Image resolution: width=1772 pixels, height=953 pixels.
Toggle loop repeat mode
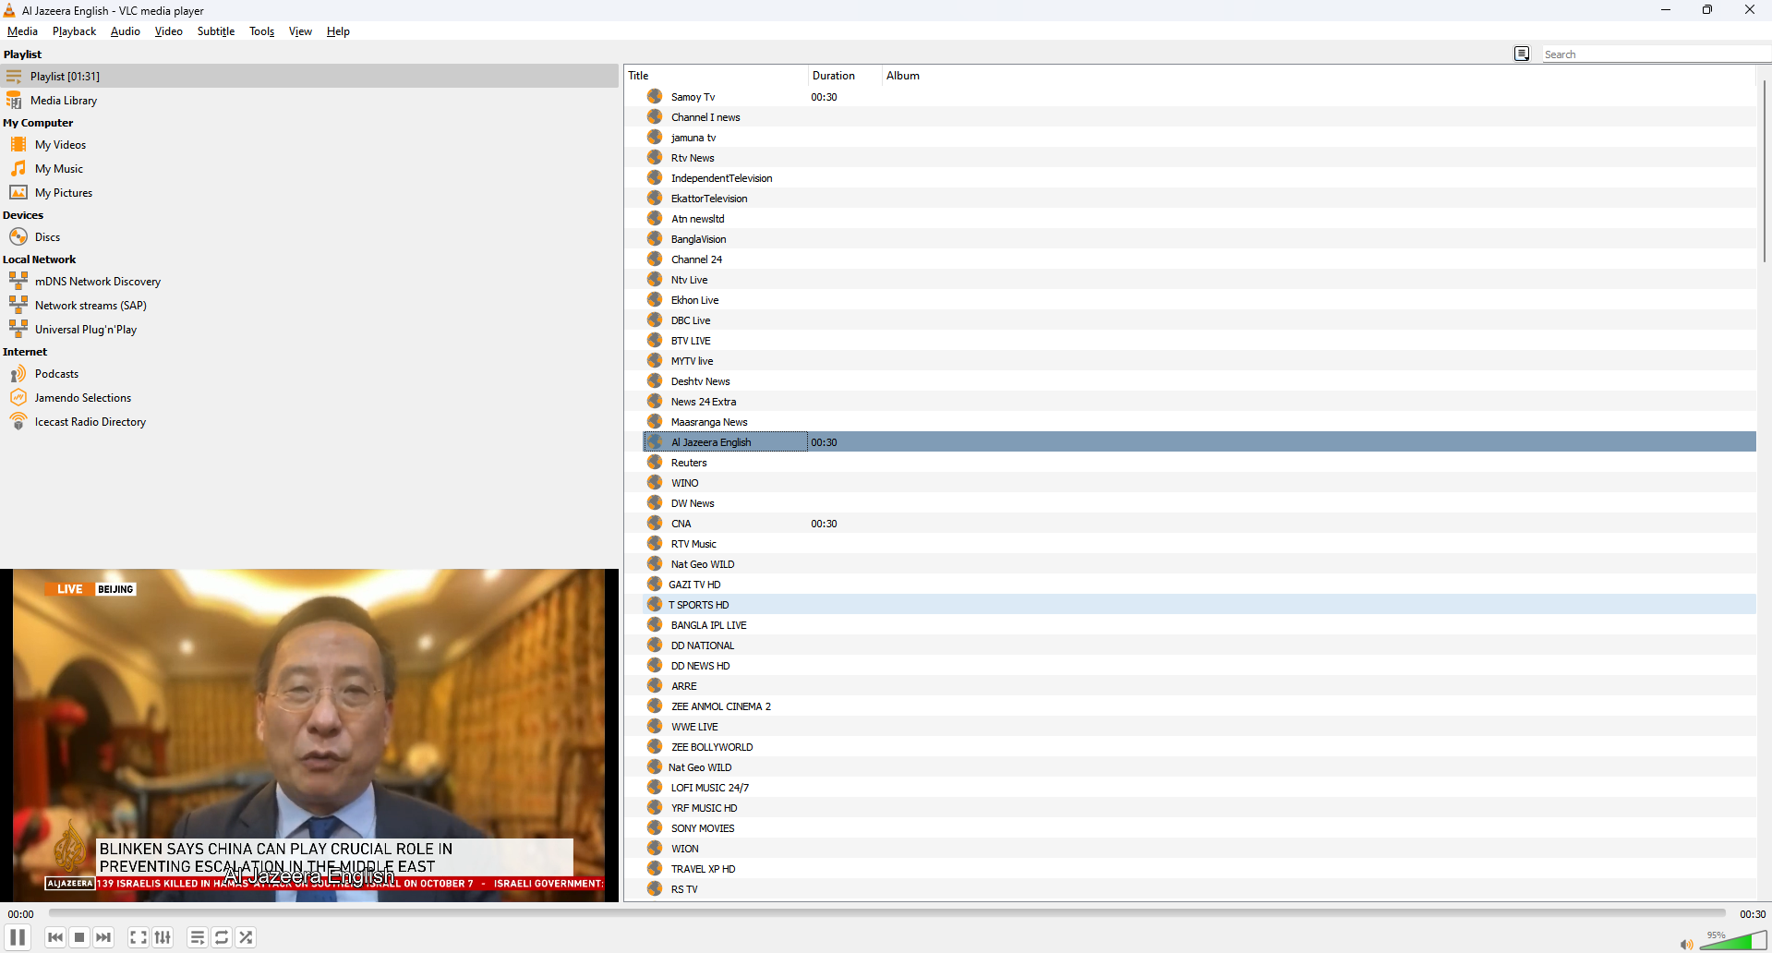(x=222, y=937)
